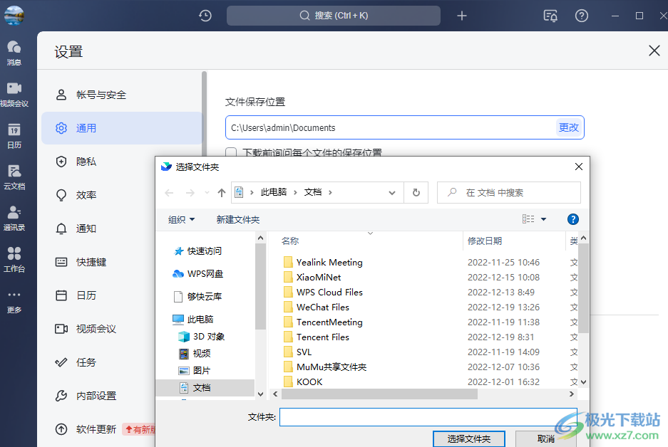Select 快捷键 settings category

point(98,262)
